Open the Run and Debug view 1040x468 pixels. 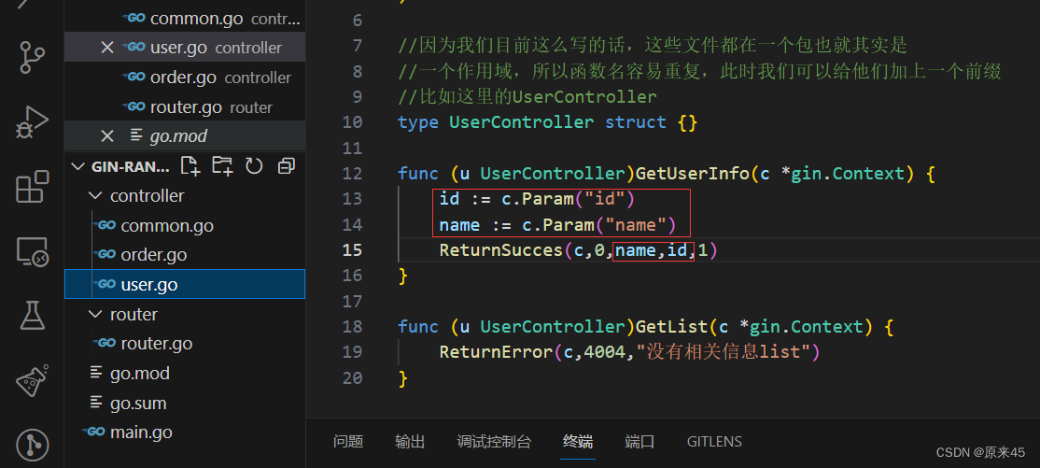[31, 122]
